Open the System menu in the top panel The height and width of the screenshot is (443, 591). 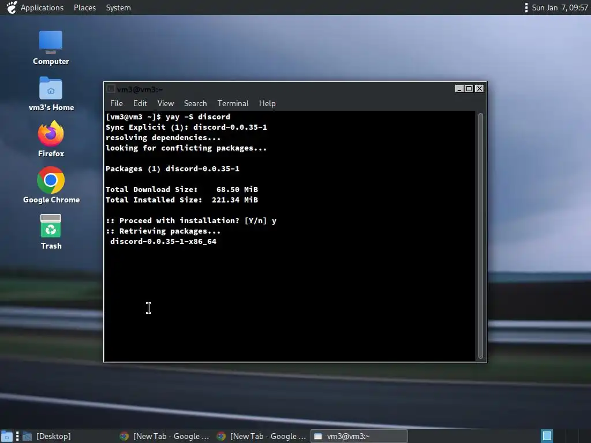pos(118,7)
